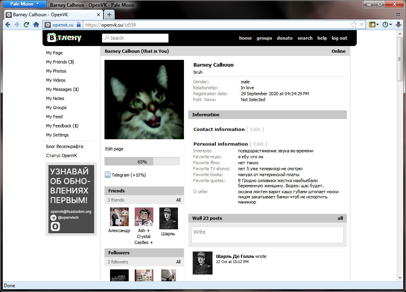
Task: Open the Pale Moon application menu
Action: pos(24,4)
